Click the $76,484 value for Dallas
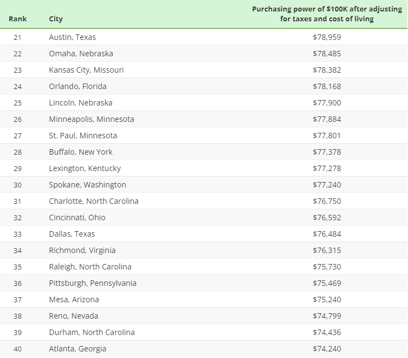The image size is (408, 358). (x=327, y=234)
